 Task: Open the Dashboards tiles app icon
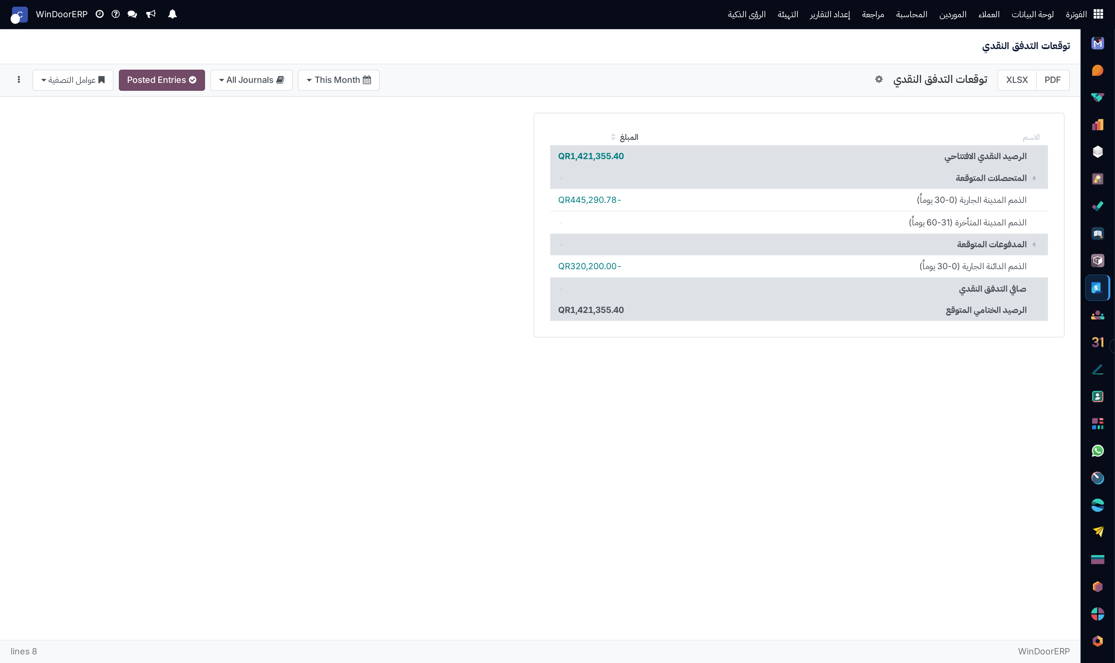click(x=1097, y=424)
